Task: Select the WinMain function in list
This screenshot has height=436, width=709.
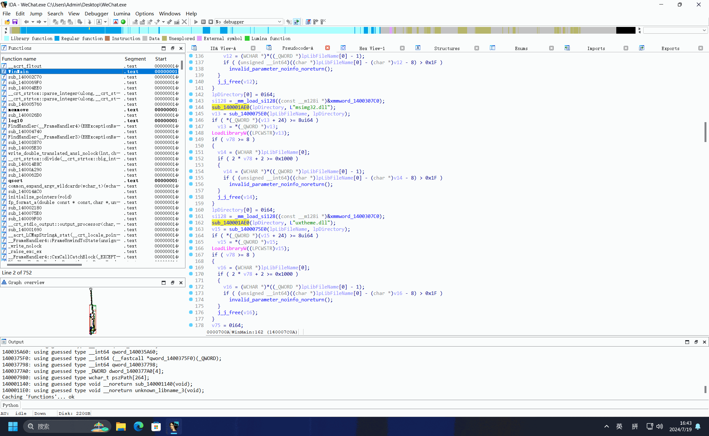Action: [19, 71]
